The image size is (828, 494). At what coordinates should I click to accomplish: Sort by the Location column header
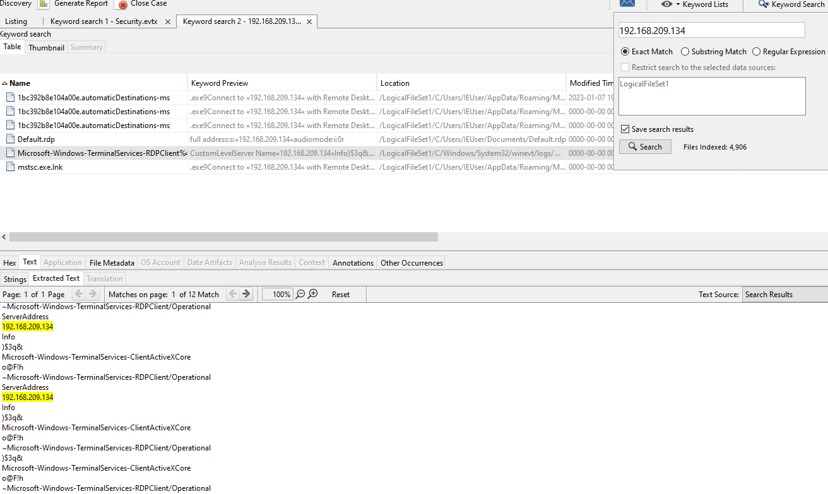(471, 83)
